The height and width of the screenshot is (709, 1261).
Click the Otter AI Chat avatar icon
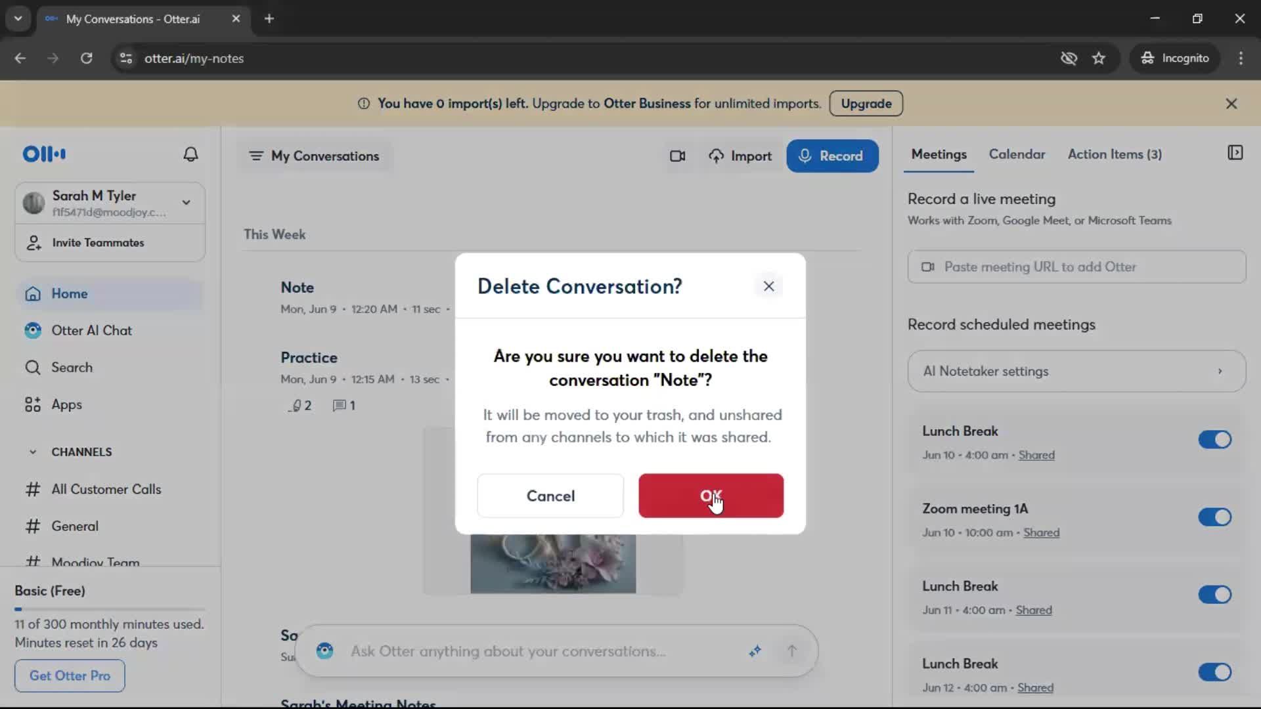33,330
